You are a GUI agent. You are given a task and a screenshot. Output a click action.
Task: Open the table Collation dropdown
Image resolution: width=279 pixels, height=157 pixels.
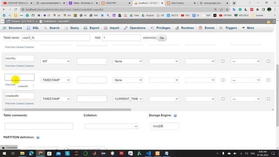[112, 126]
